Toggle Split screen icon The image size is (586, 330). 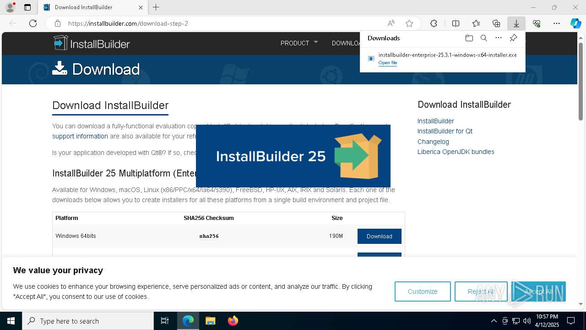click(x=456, y=23)
